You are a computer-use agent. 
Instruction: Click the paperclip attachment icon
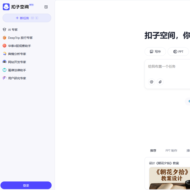160,82
